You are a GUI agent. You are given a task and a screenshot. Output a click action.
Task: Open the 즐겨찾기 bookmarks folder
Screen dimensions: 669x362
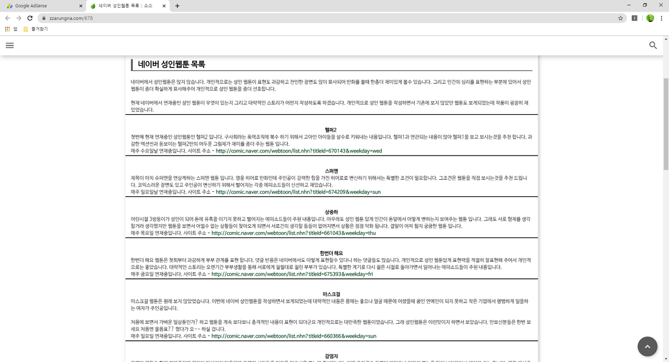click(35, 29)
